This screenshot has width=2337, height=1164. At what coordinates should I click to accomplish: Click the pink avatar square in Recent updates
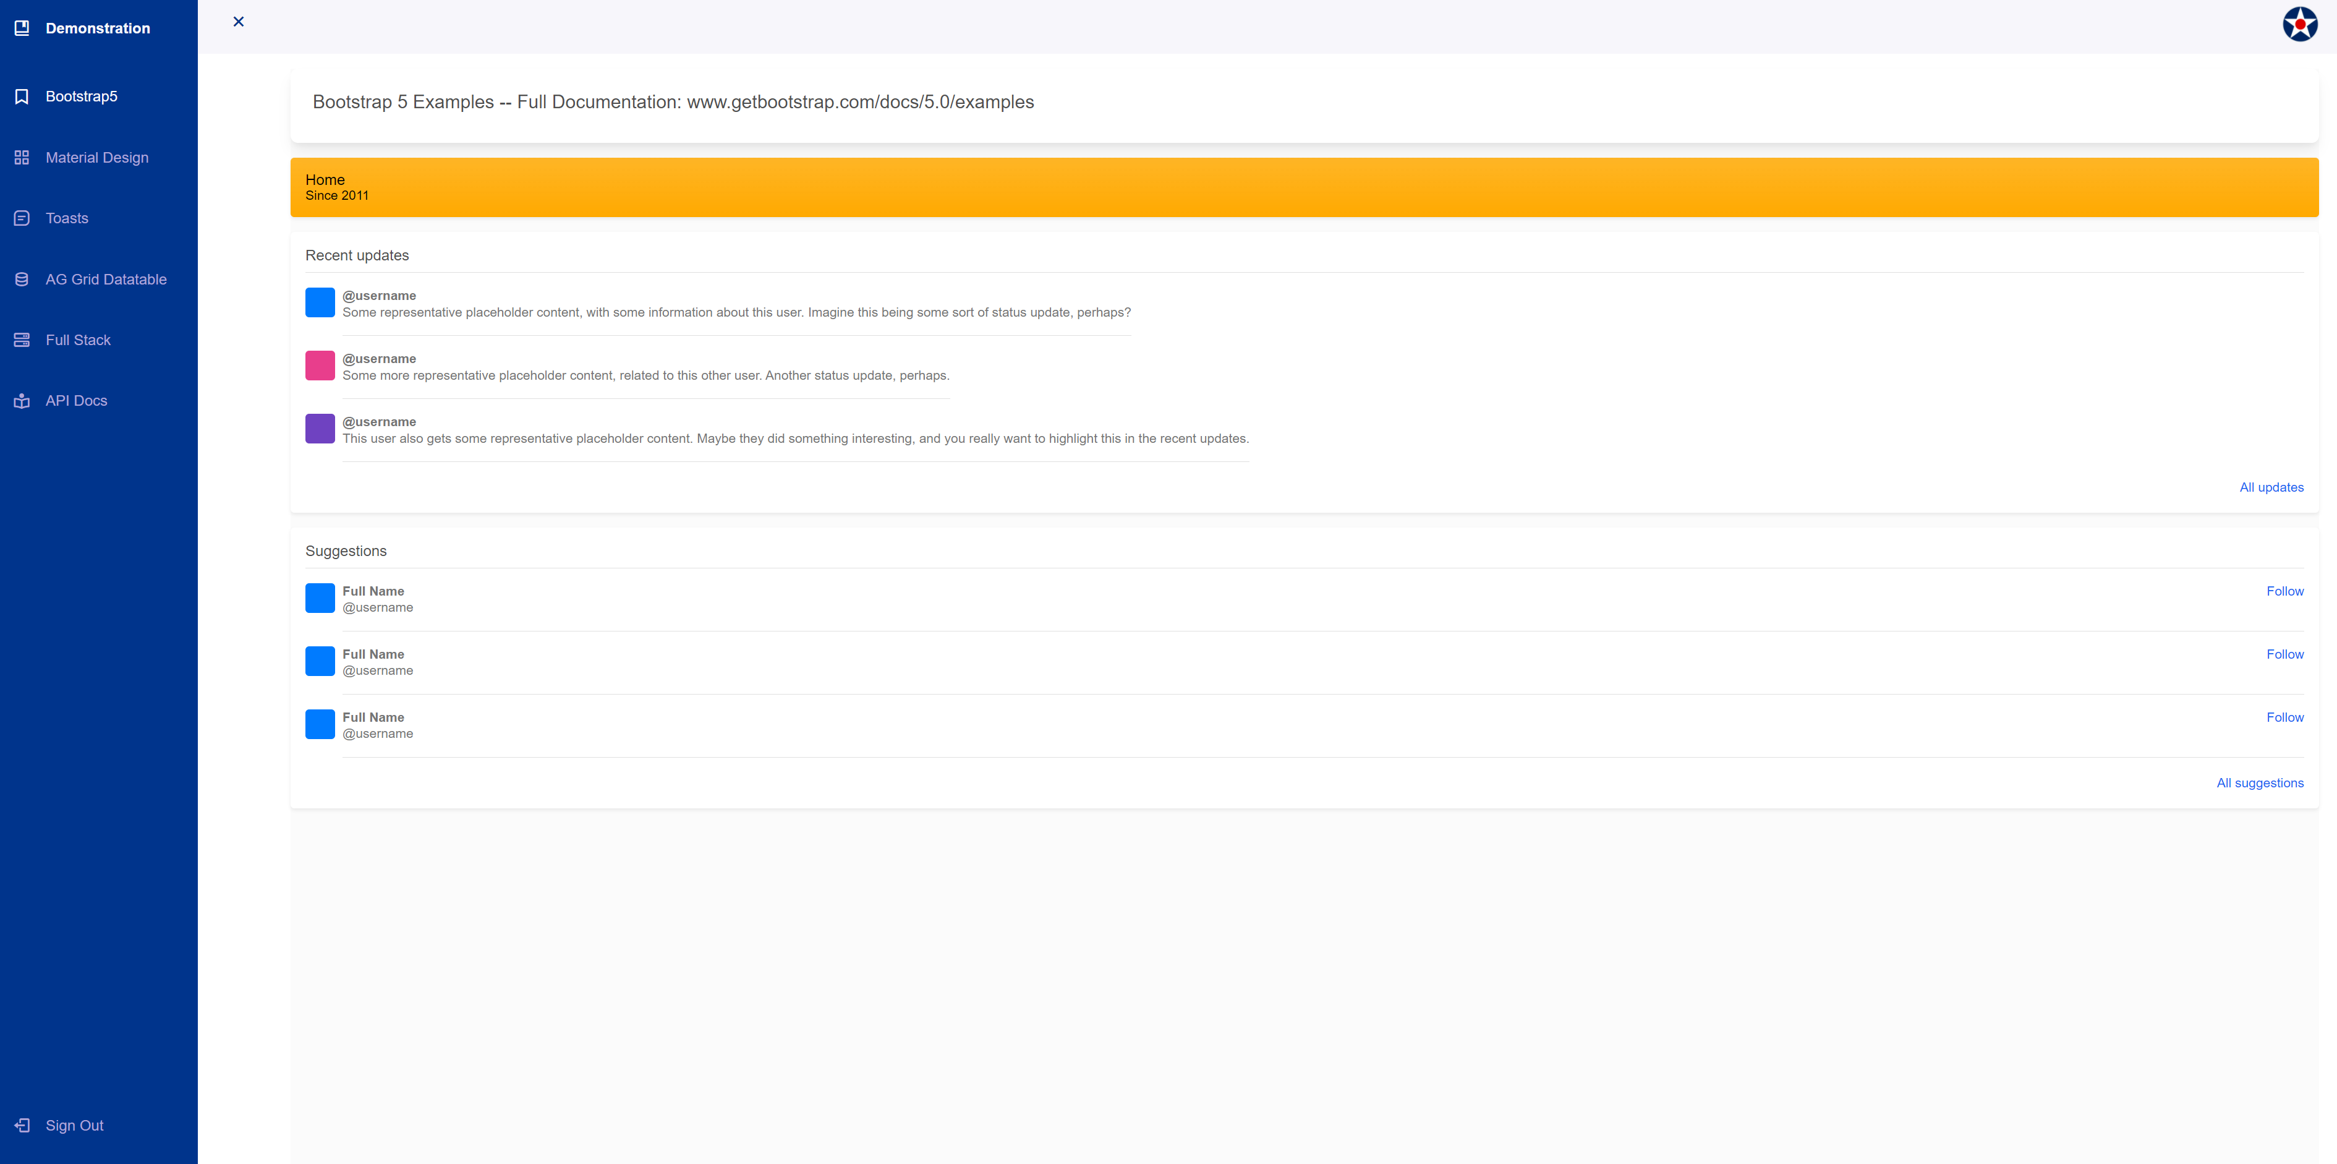(320, 366)
